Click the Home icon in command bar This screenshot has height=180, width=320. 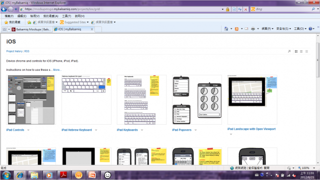(226, 29)
